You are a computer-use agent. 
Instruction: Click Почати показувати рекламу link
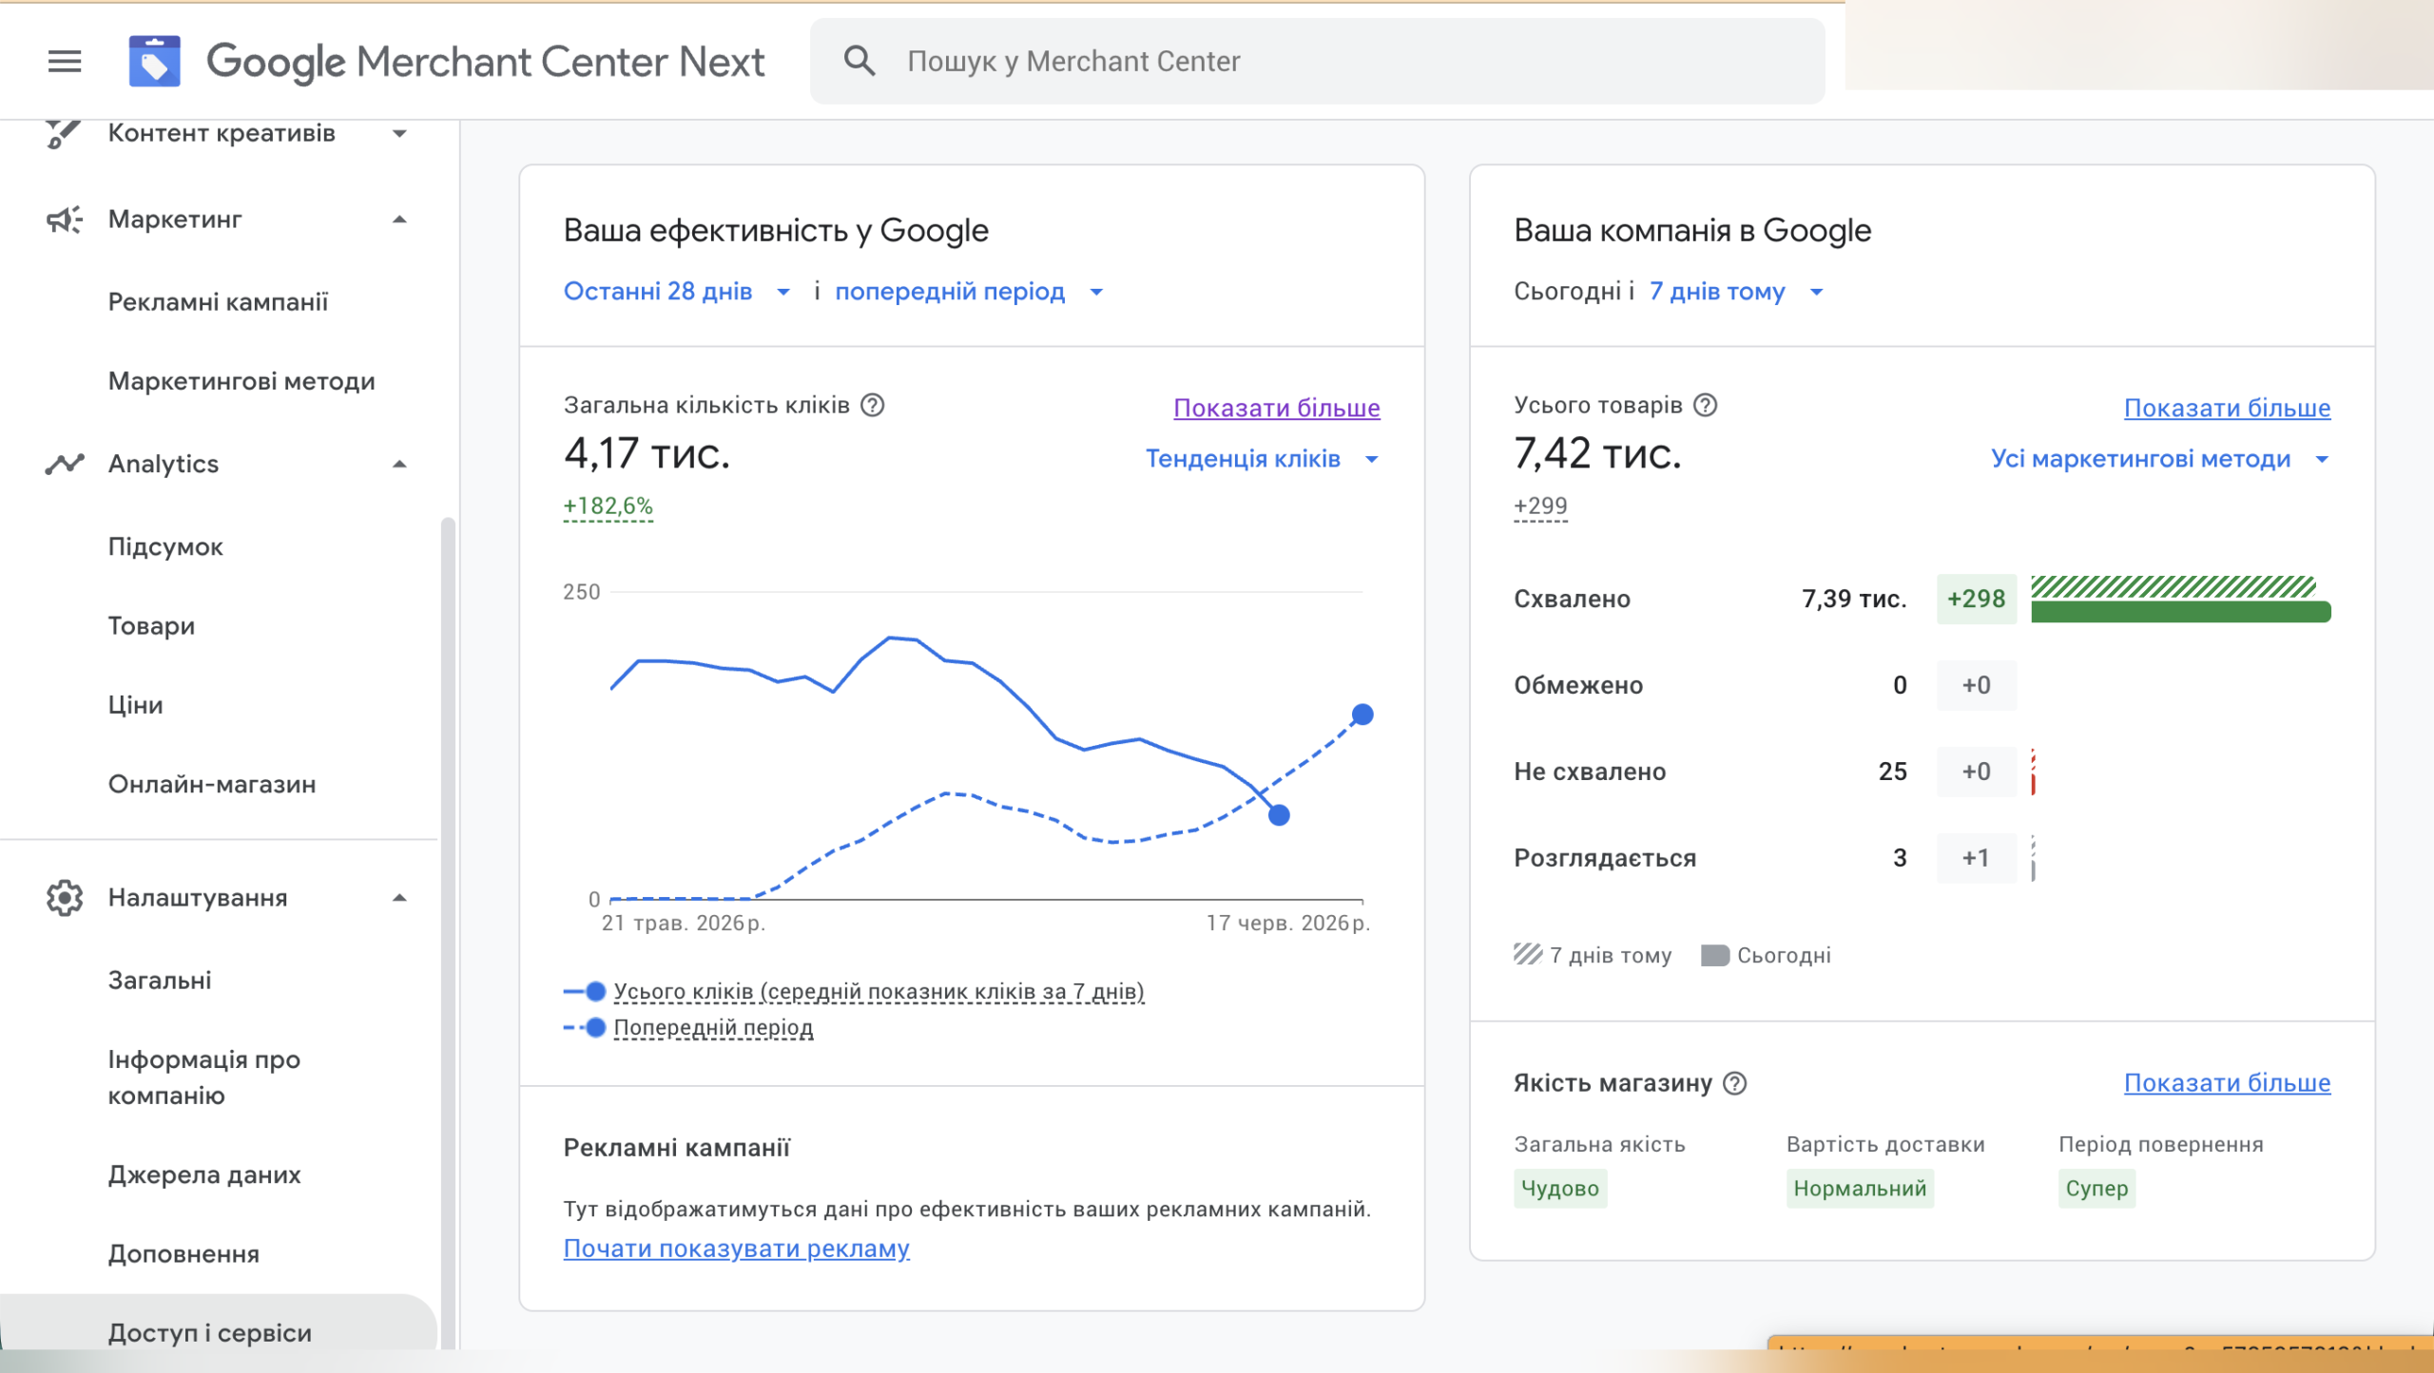point(736,1249)
